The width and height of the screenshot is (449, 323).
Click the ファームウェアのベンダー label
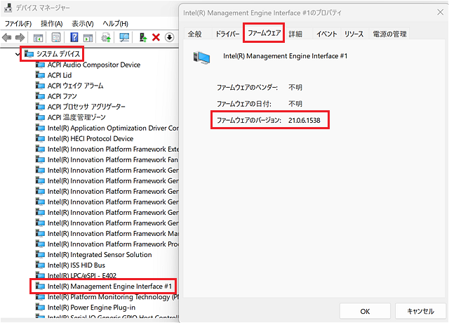247,87
